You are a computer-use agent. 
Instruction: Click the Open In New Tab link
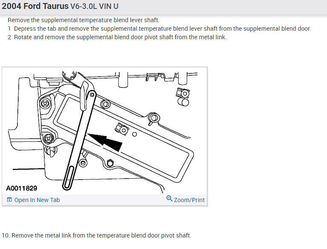(37, 200)
